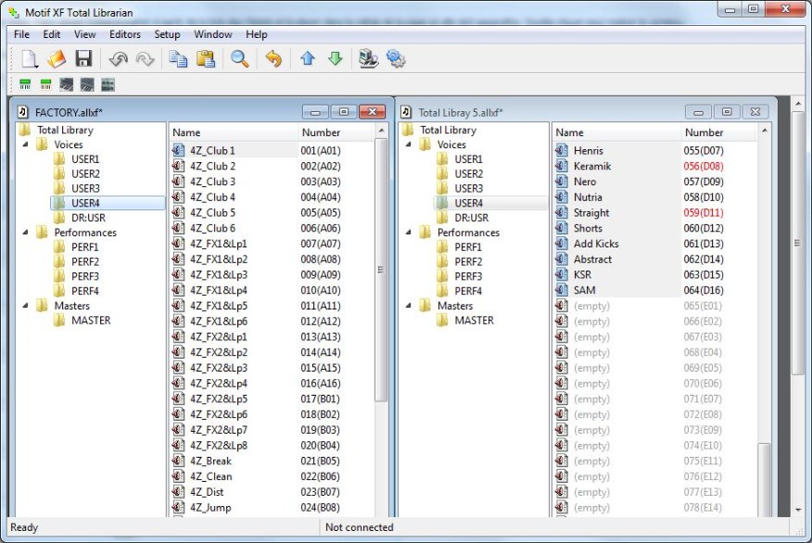Open the View menu

[x=85, y=34]
